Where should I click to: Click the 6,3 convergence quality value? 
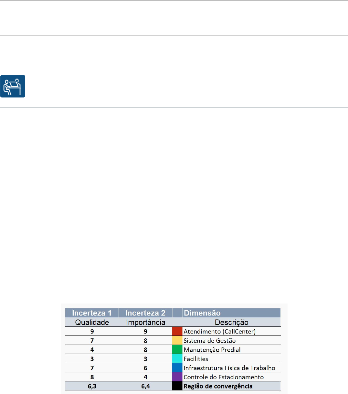click(92, 386)
